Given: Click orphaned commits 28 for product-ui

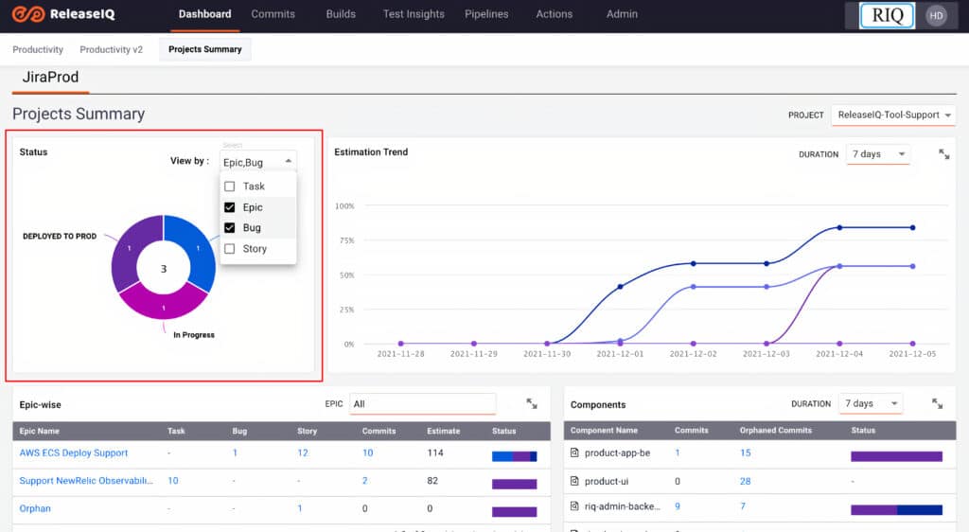Looking at the screenshot, I should 746,481.
